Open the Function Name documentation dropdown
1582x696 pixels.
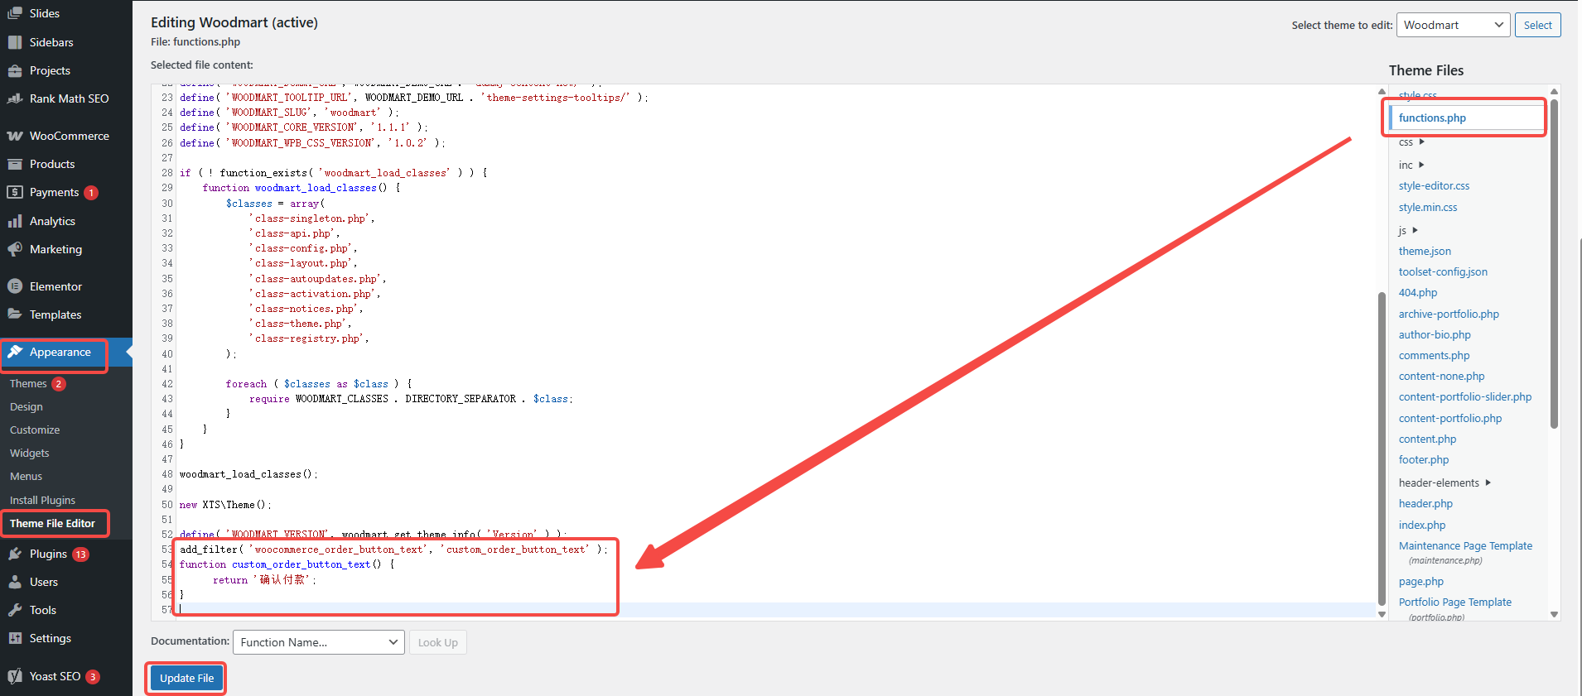[318, 642]
